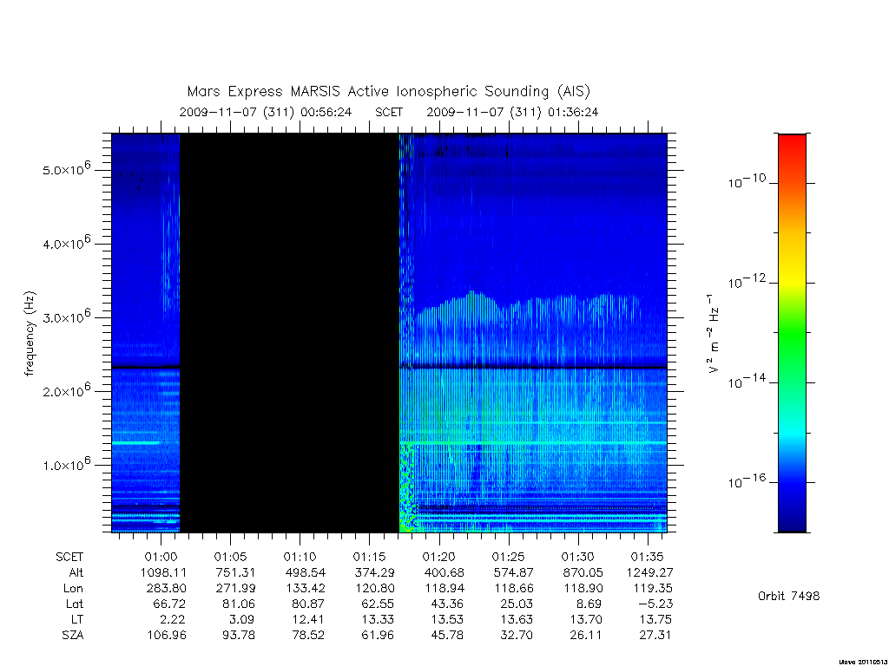
Task: Click the 01:10 SCET tick label
Action: coord(300,557)
